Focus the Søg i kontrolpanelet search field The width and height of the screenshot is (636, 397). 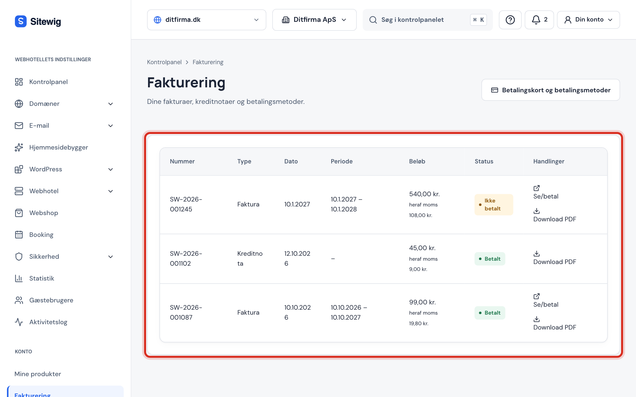pos(427,20)
